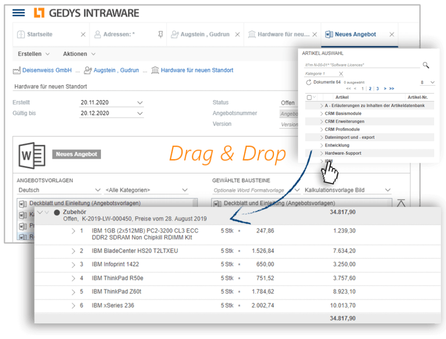The height and width of the screenshot is (339, 446).
Task: Refresh the Dokumente list
Action: [x=308, y=82]
